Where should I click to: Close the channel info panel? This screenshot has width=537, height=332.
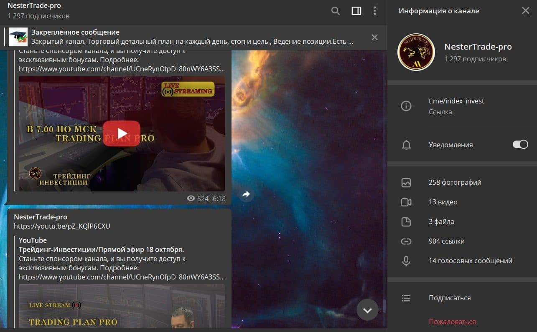coord(525,11)
